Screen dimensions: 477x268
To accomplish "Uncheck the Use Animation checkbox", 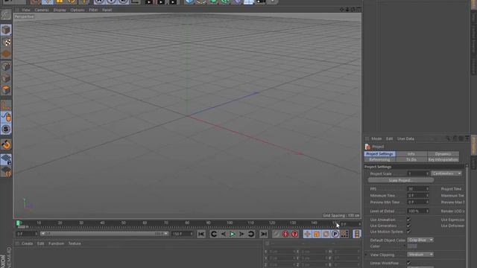I will pyautogui.click(x=408, y=220).
